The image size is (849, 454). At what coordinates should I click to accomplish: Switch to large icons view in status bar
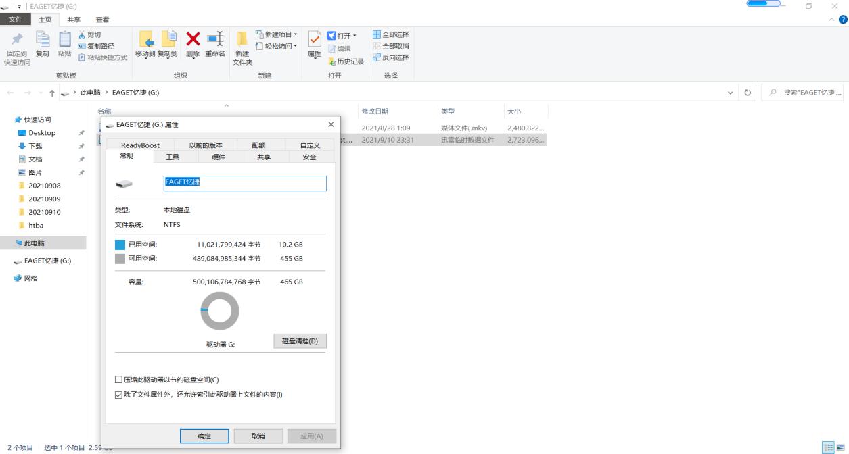[x=840, y=447]
